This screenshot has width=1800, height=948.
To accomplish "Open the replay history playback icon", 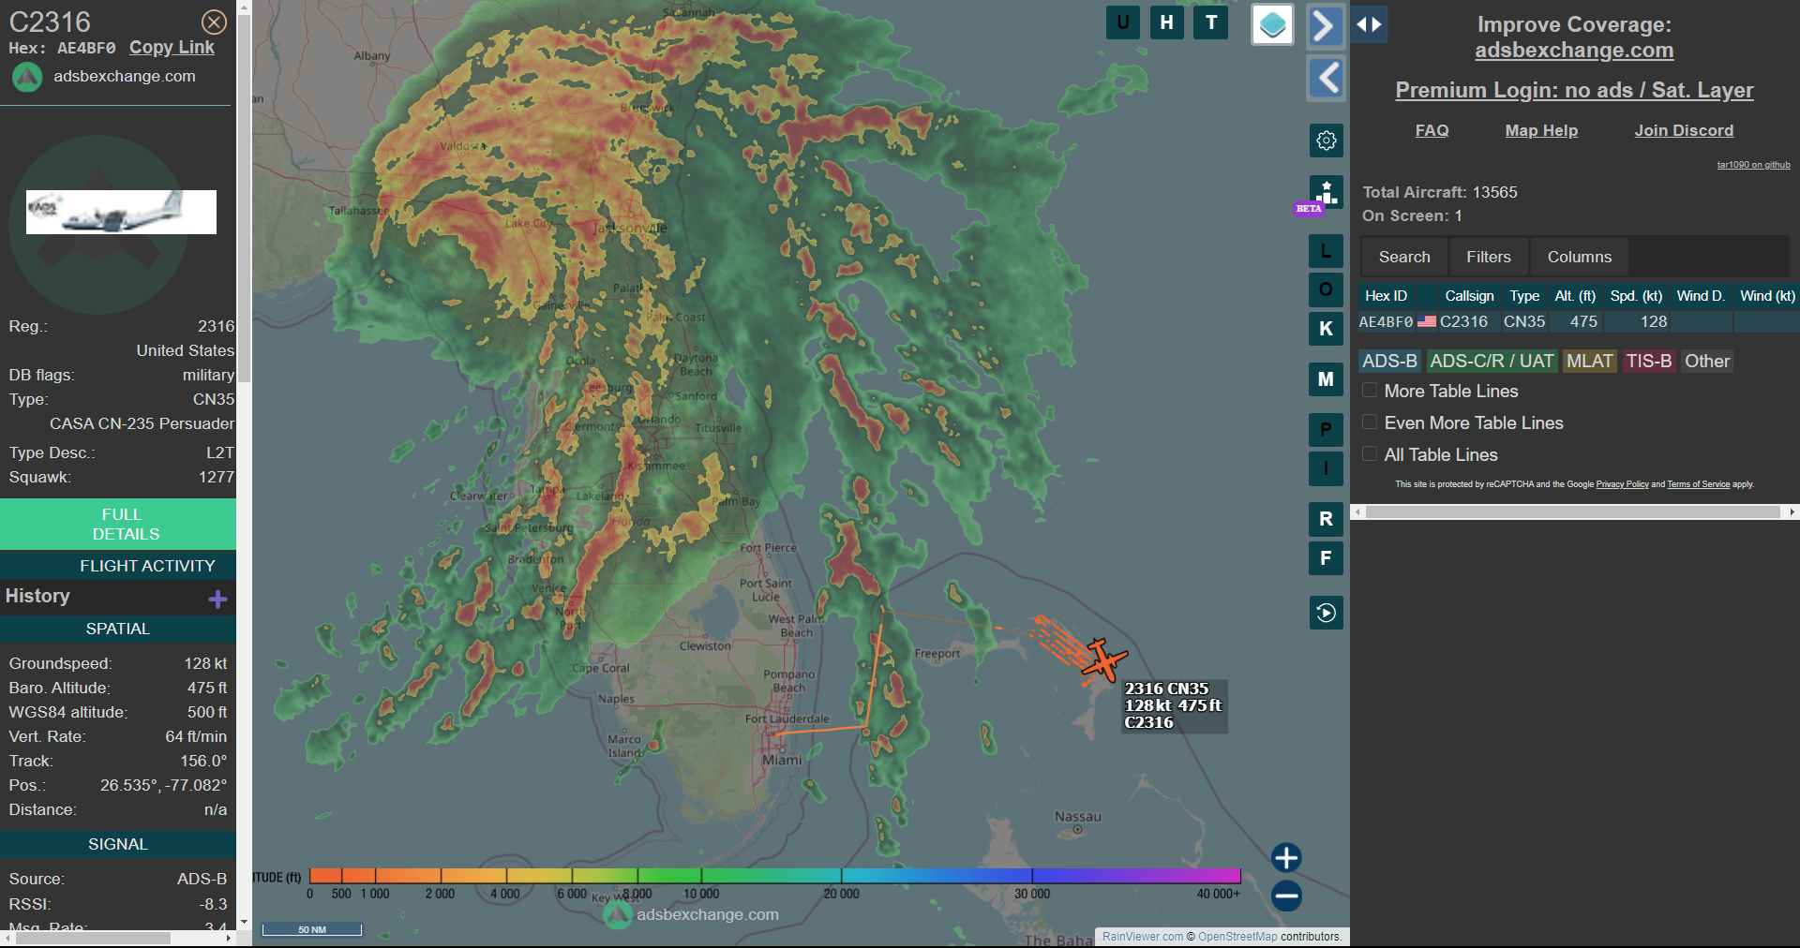I will [1326, 613].
